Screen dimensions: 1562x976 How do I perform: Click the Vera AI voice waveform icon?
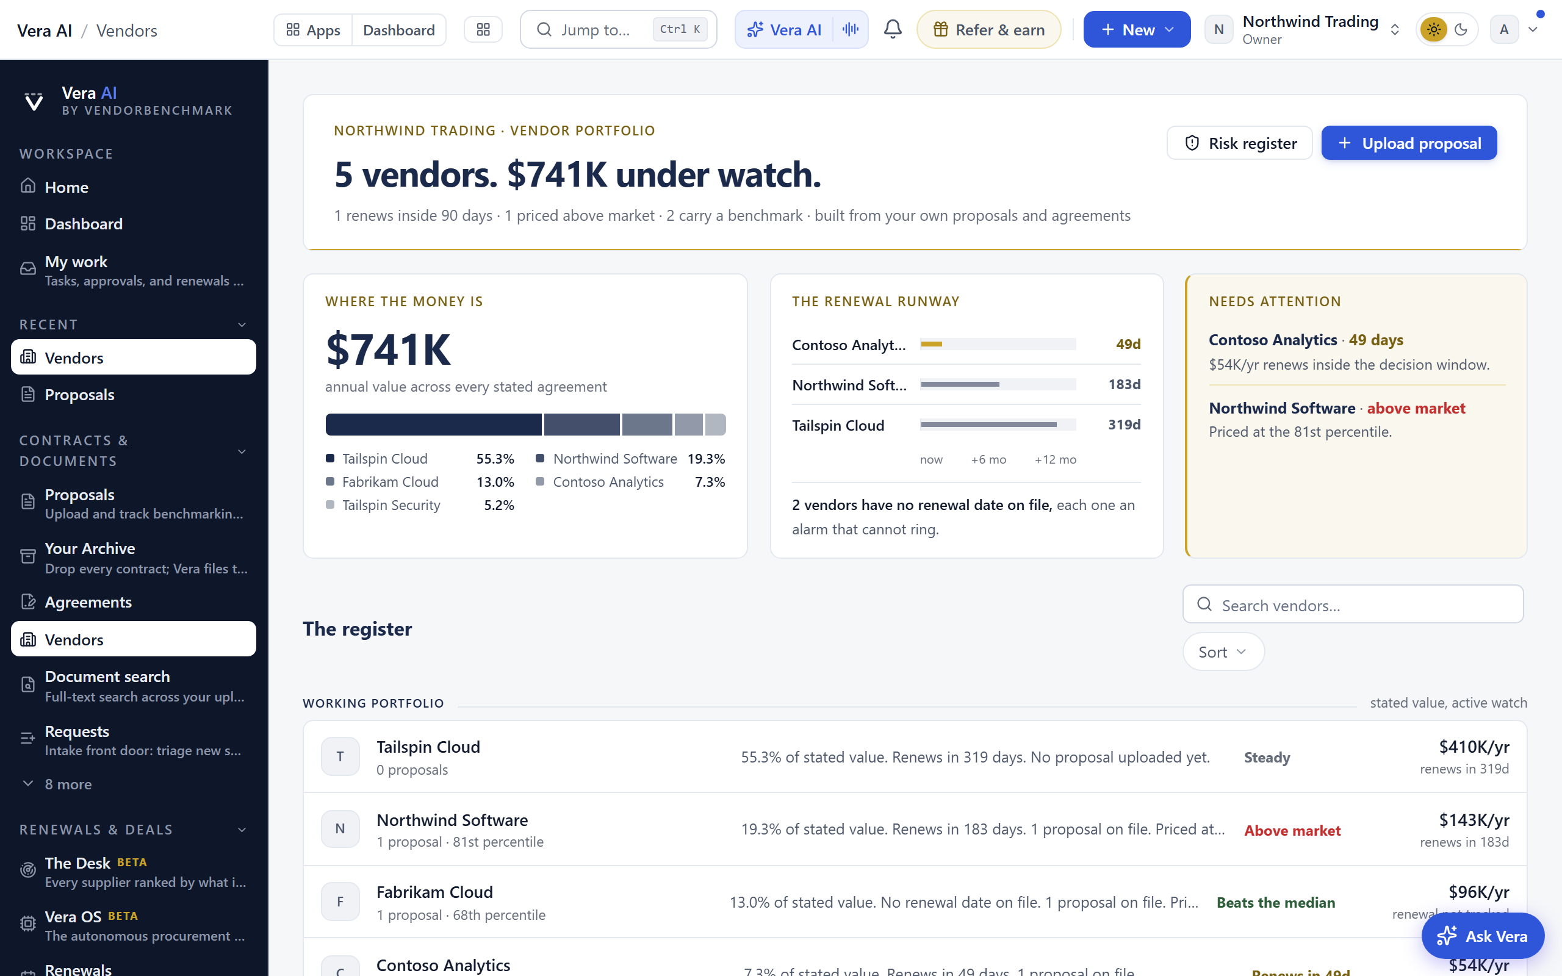(x=851, y=30)
